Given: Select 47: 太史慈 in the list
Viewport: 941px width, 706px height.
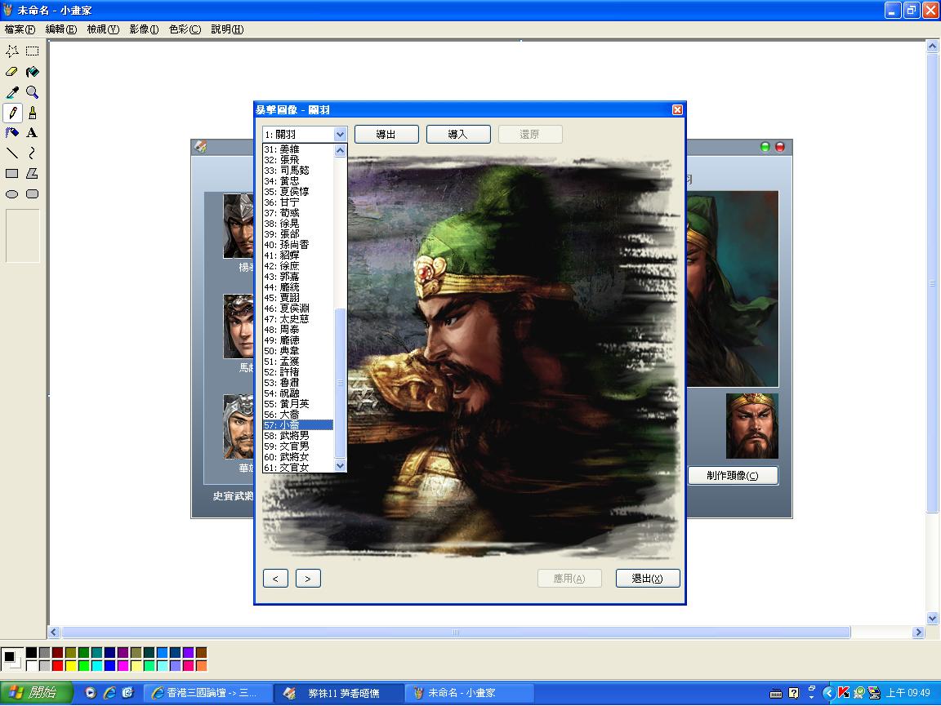Looking at the screenshot, I should tap(298, 319).
